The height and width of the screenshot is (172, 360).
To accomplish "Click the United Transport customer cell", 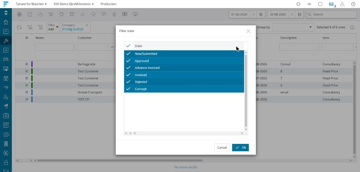I will pos(90,92).
